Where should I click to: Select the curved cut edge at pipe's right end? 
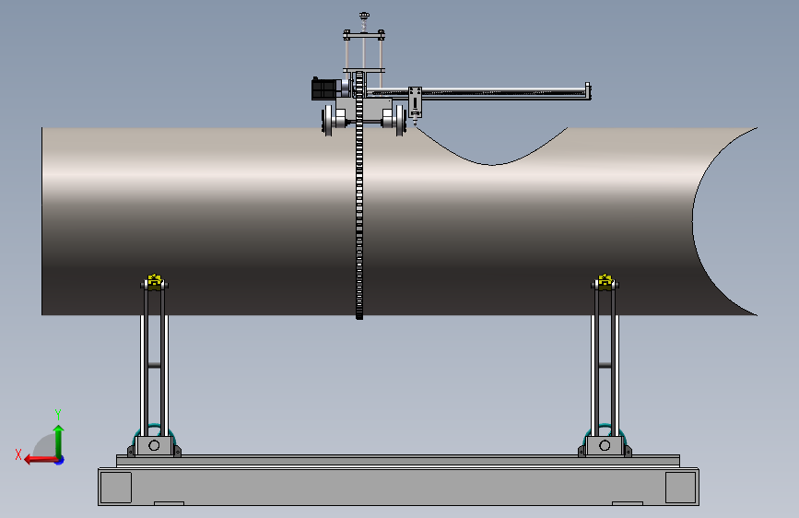[694, 221]
